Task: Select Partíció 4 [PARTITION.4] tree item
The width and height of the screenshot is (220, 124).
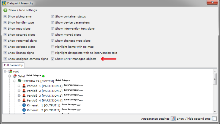Action: pyautogui.click(x=45, y=100)
